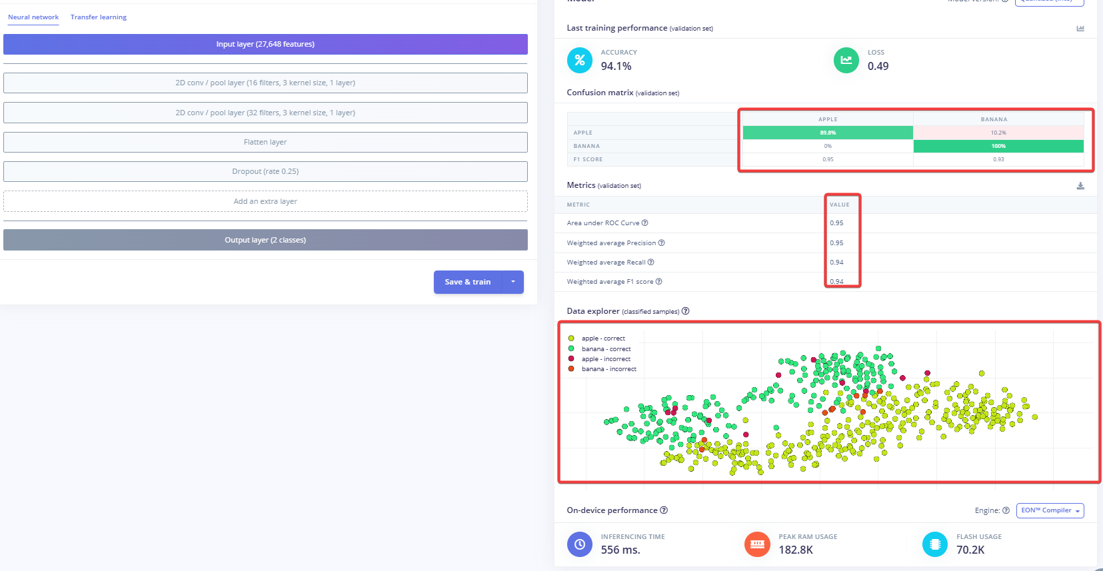The height and width of the screenshot is (571, 1103).
Task: Expand the Save & train dropdown arrow
Action: click(513, 282)
